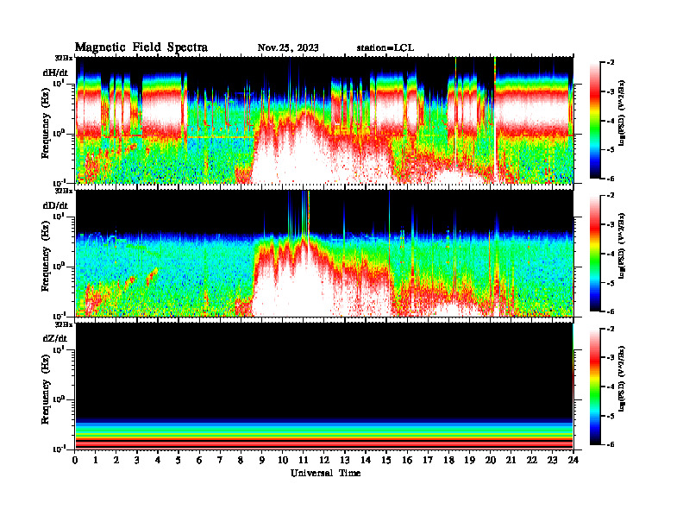Click hour tick label "12" on time axis
This screenshot has height=528, width=683.
tap(324, 460)
